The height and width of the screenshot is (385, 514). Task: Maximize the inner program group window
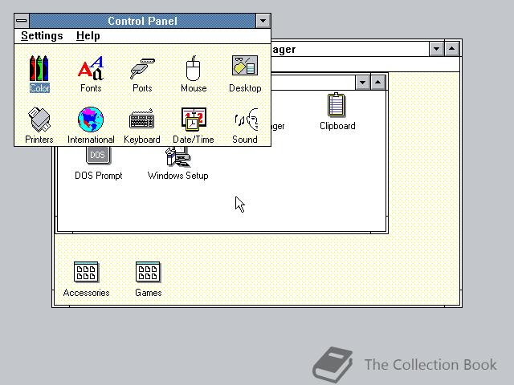[377, 83]
